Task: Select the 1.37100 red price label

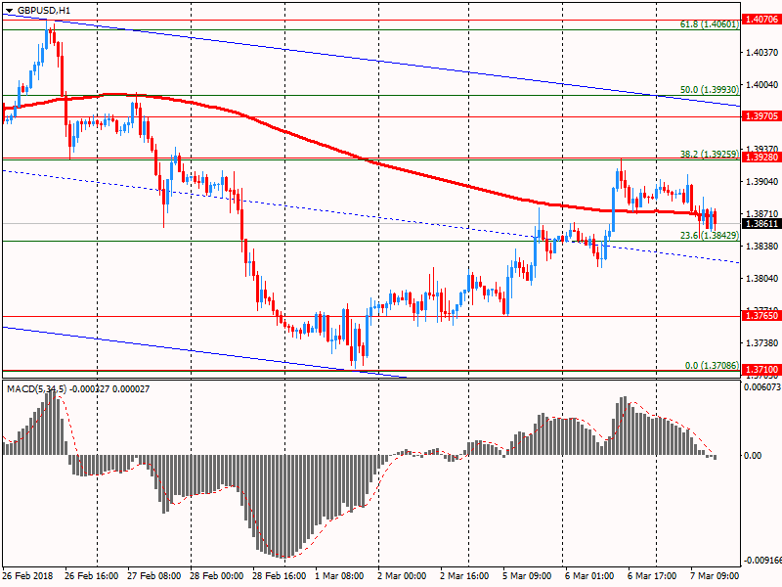Action: pos(761,370)
